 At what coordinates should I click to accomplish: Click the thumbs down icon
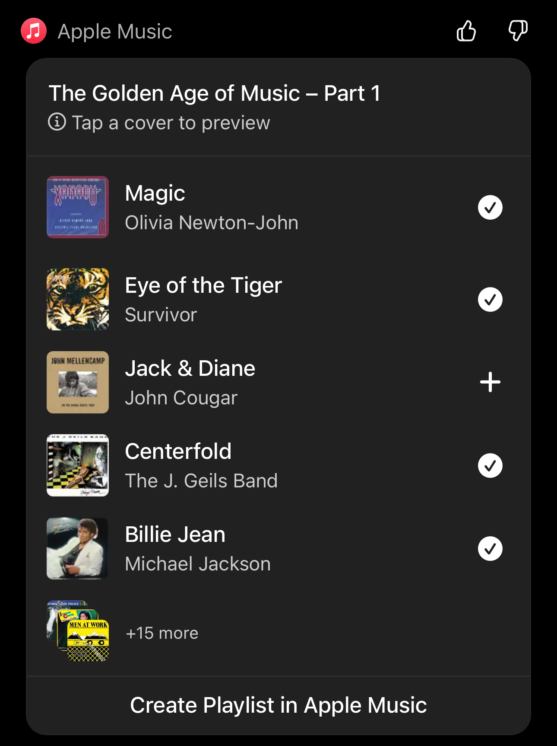tap(517, 31)
